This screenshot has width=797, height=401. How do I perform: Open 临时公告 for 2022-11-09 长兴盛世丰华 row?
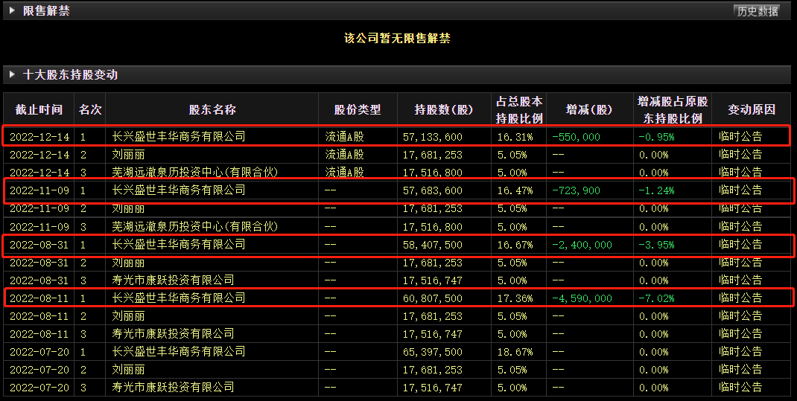click(x=740, y=190)
